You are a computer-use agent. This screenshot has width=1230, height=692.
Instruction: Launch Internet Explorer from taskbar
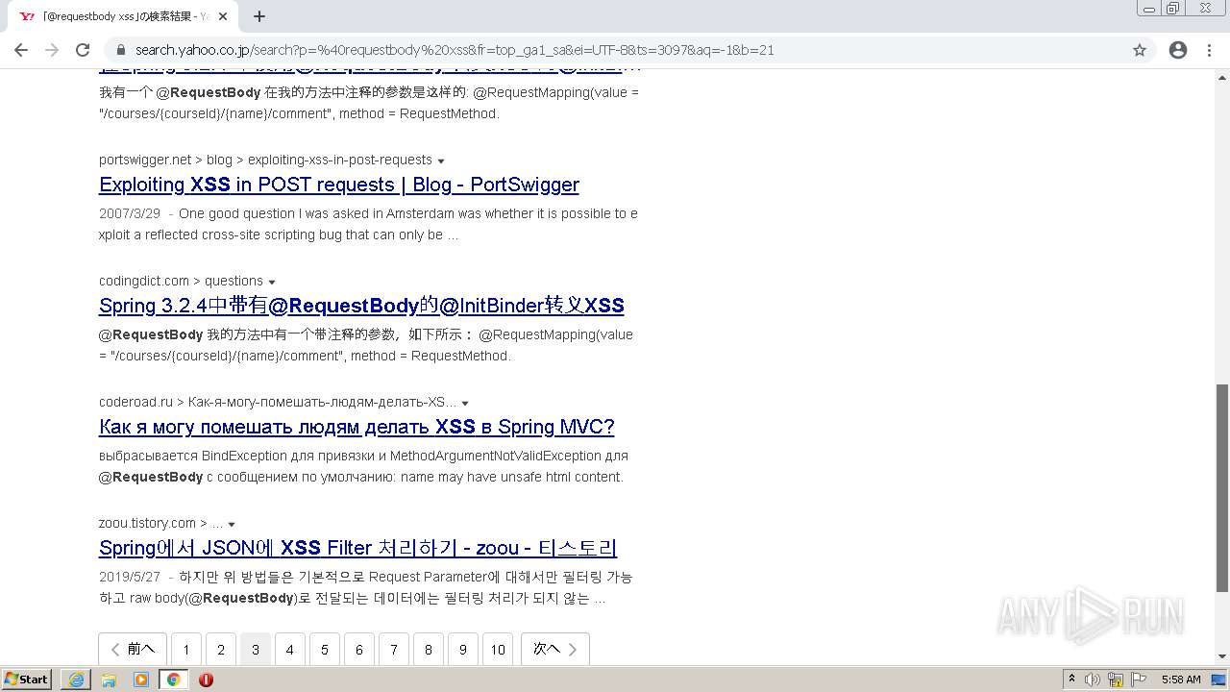76,680
